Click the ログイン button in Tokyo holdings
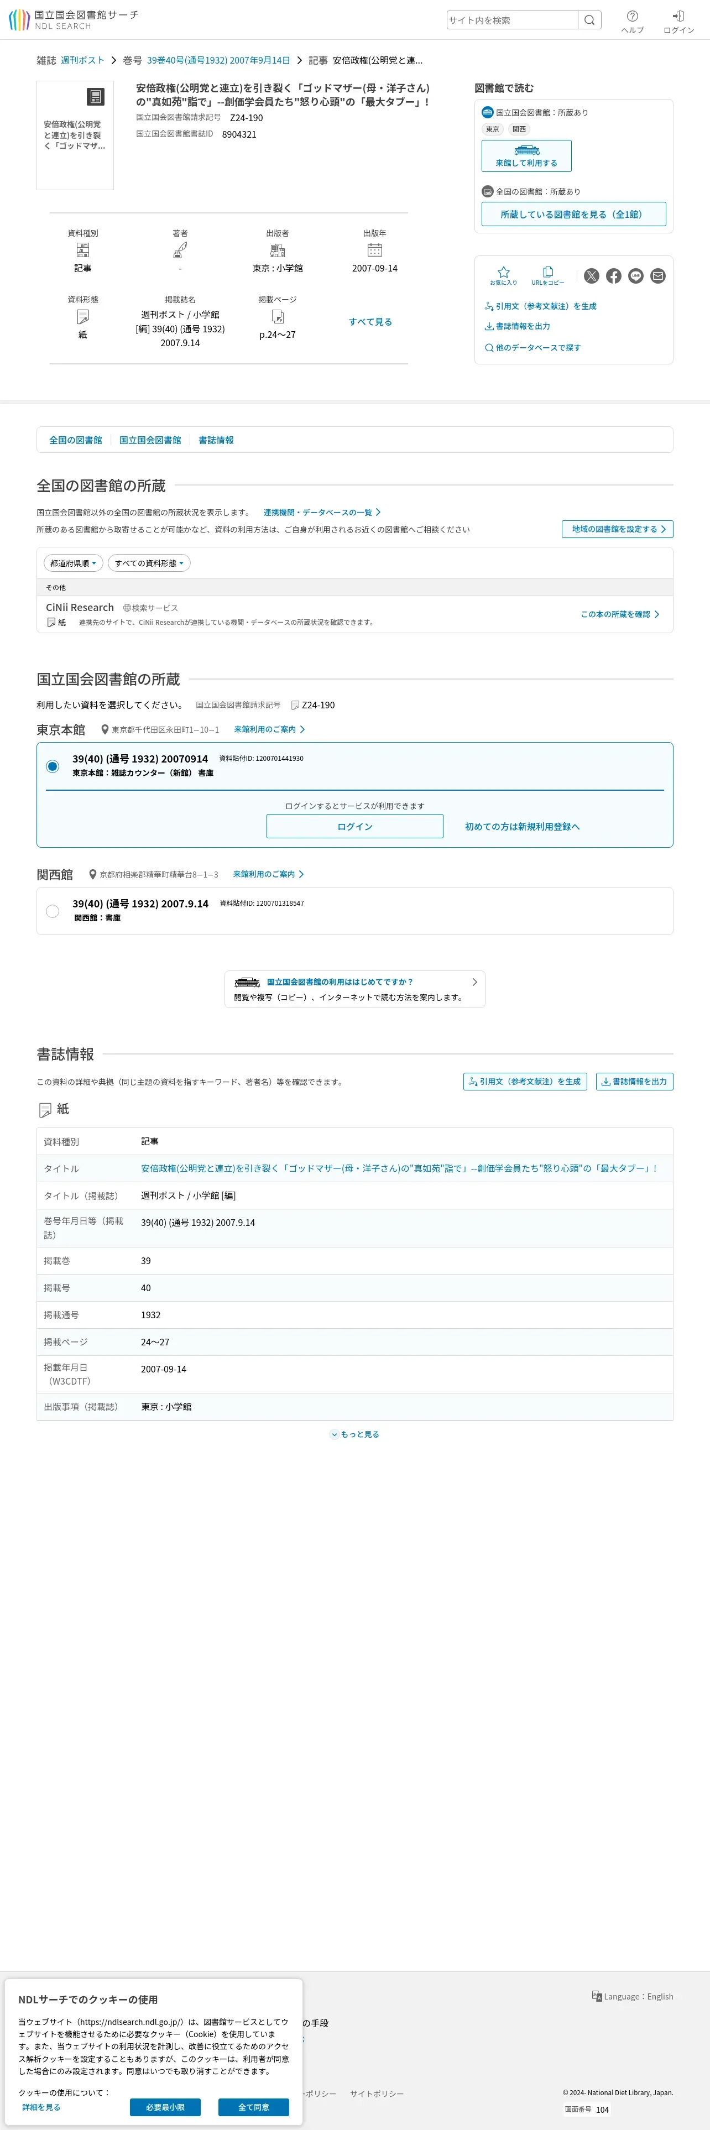 pyautogui.click(x=354, y=826)
